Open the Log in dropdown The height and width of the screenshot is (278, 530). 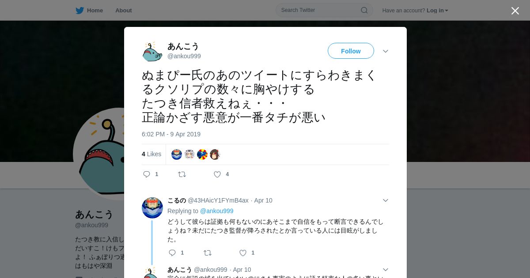coord(437,10)
